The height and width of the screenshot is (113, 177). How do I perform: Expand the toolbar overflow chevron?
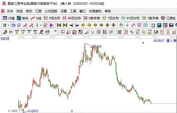tap(55, 31)
